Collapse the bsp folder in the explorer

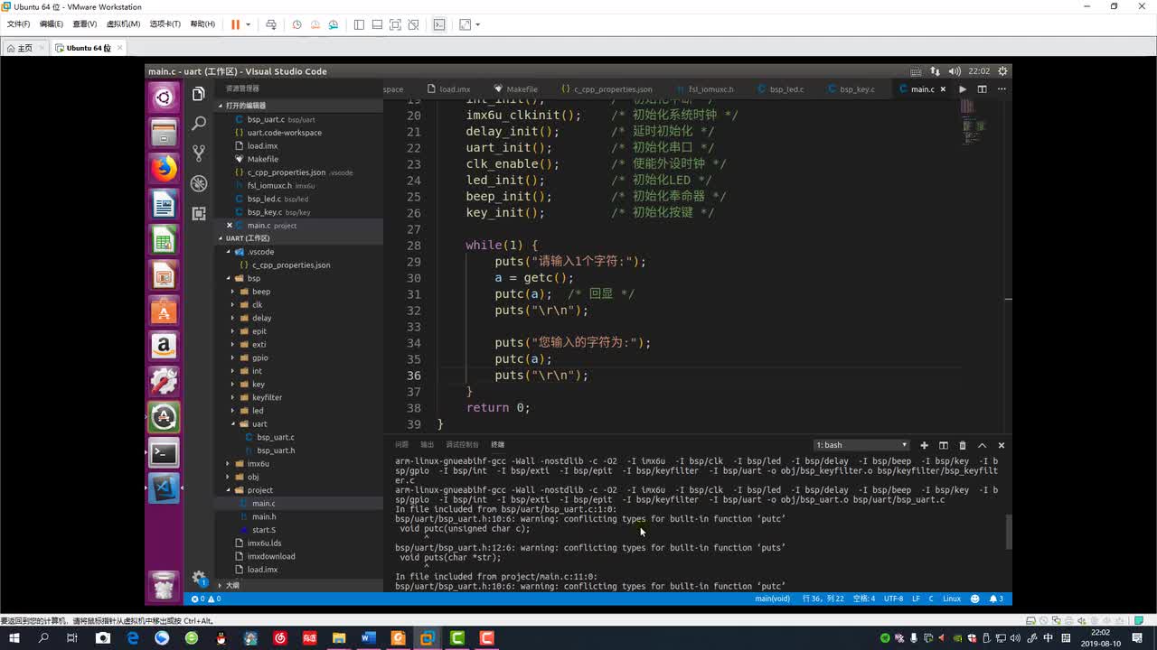(229, 278)
